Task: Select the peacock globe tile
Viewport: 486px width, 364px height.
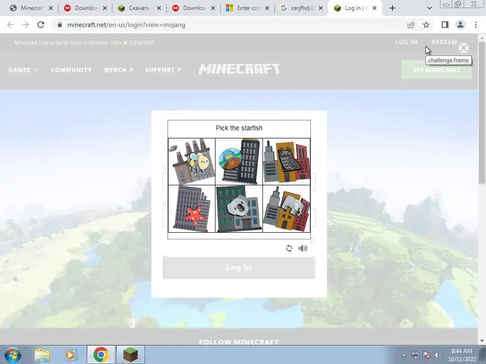Action: (x=239, y=162)
